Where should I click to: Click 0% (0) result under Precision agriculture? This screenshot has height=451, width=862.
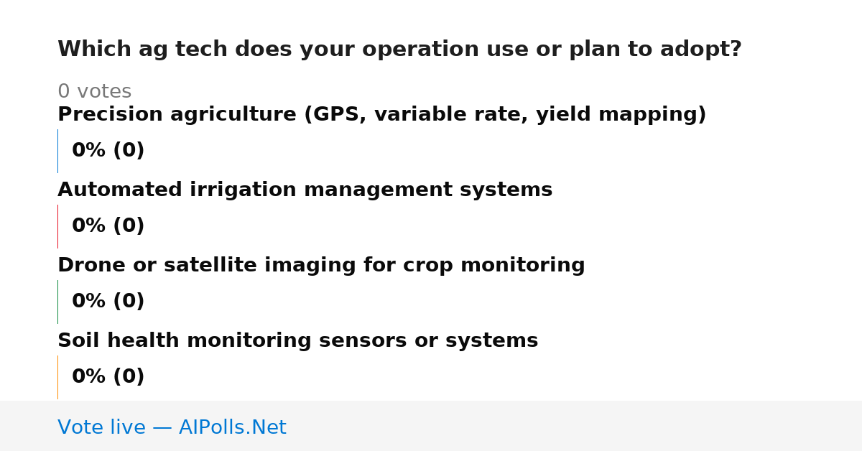[108, 151]
